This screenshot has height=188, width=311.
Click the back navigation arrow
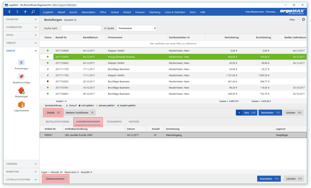pyautogui.click(x=9, y=12)
